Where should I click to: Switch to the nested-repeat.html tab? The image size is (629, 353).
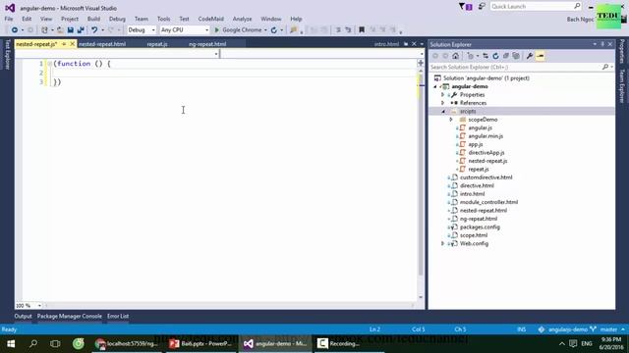click(x=102, y=44)
